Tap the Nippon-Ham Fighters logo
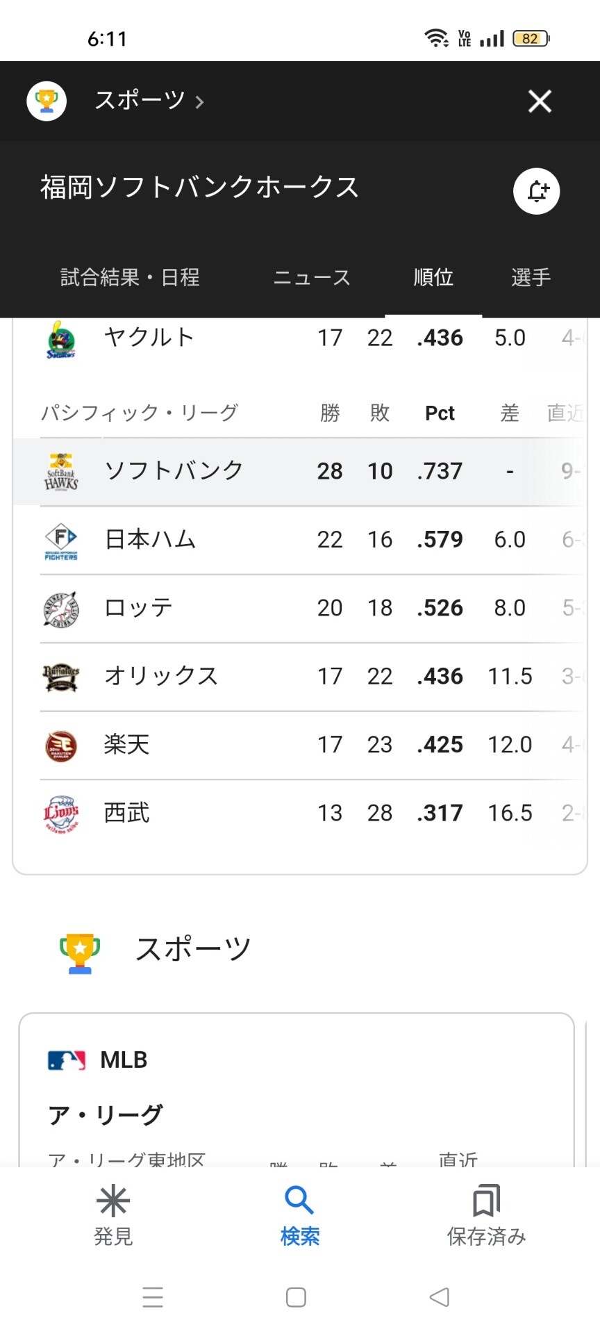 (x=61, y=540)
